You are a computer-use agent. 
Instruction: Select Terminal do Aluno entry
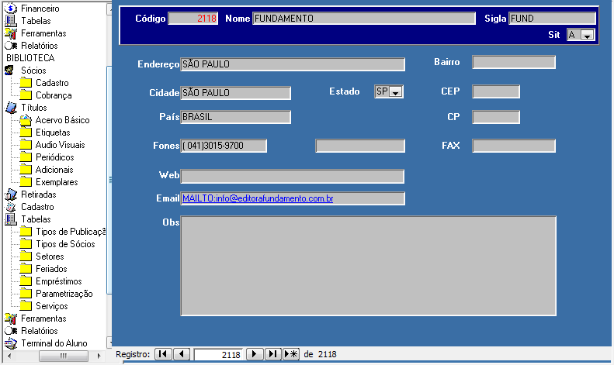[54, 343]
